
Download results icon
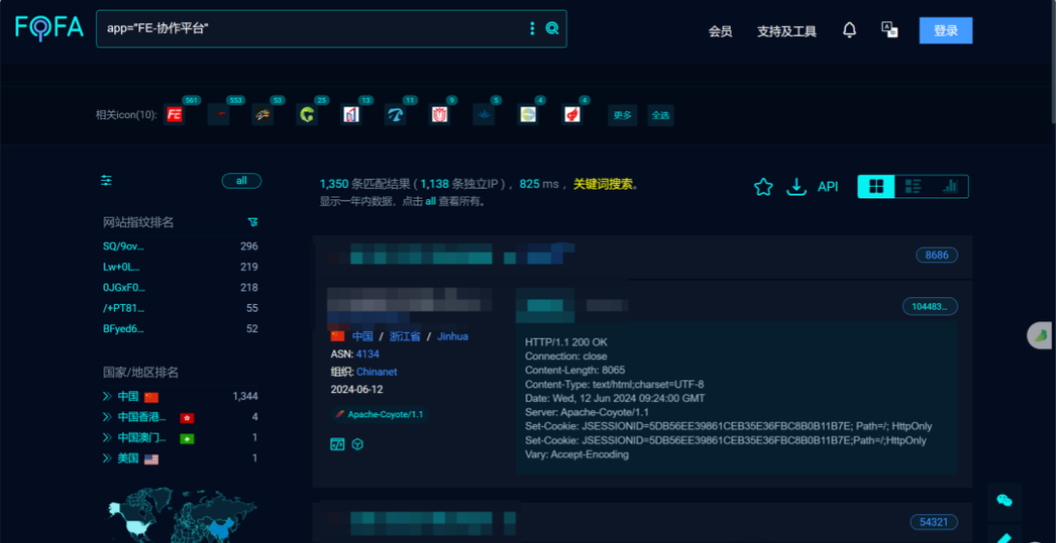[797, 187]
